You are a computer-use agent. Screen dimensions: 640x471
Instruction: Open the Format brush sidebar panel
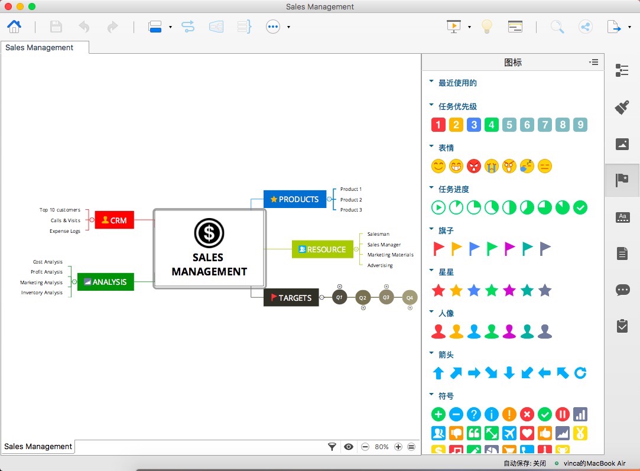pos(622,108)
